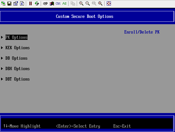Toggle the Ctrl key button

coord(58,3)
